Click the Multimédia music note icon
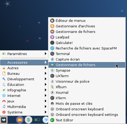This screenshot has height=124, width=127. click(x=4, y=107)
